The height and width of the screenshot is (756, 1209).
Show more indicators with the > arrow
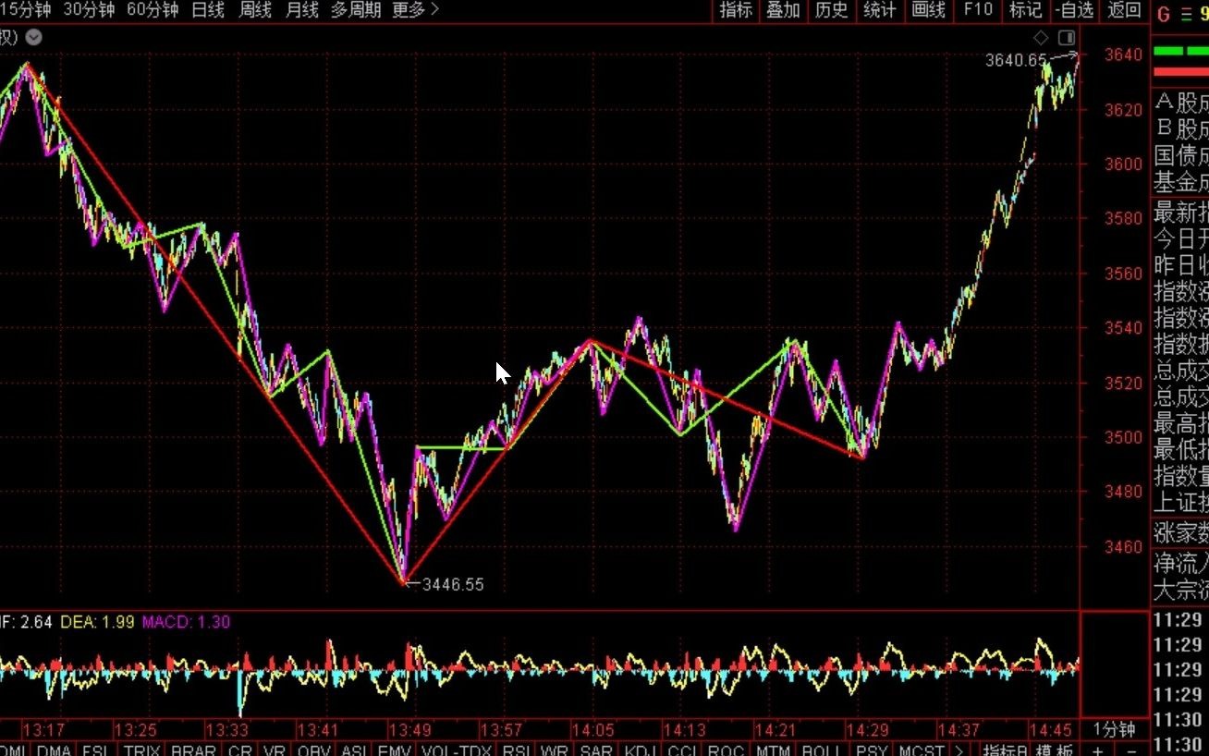pyautogui.click(x=960, y=750)
